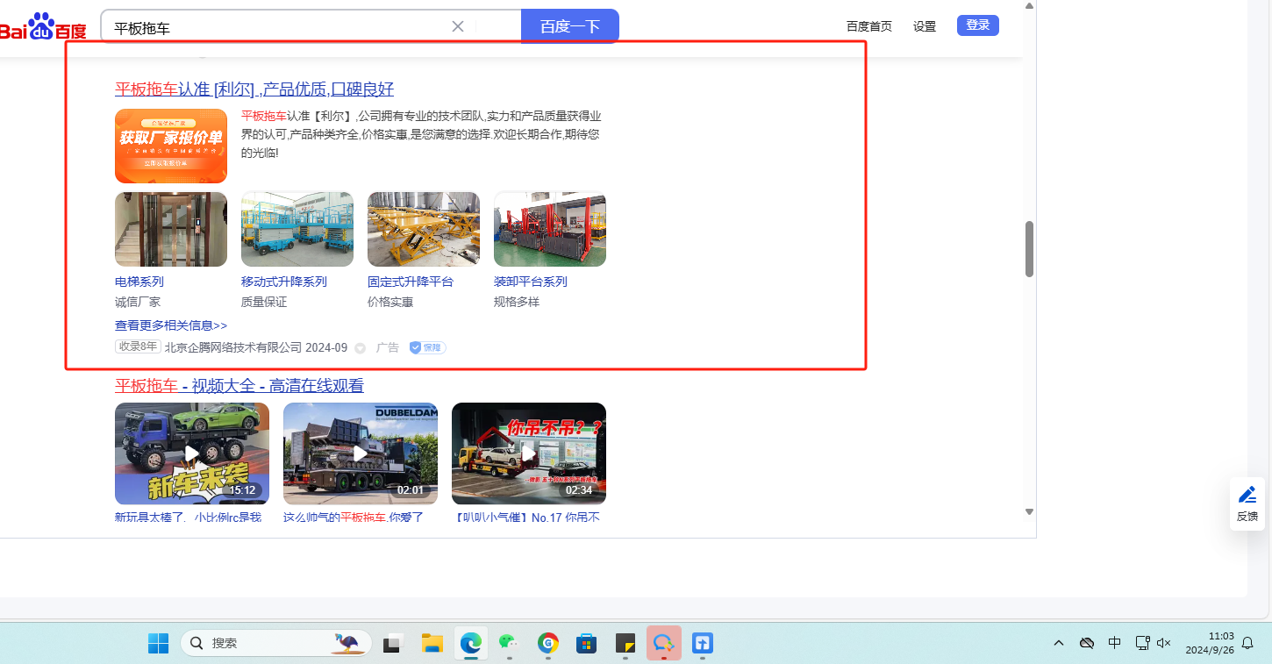Open the 反馈 feedback pencil icon
Image resolution: width=1272 pixels, height=664 pixels.
(1247, 496)
